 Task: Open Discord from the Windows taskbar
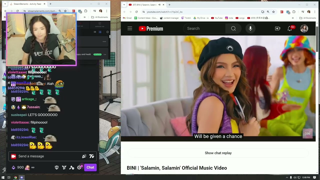[21, 177]
